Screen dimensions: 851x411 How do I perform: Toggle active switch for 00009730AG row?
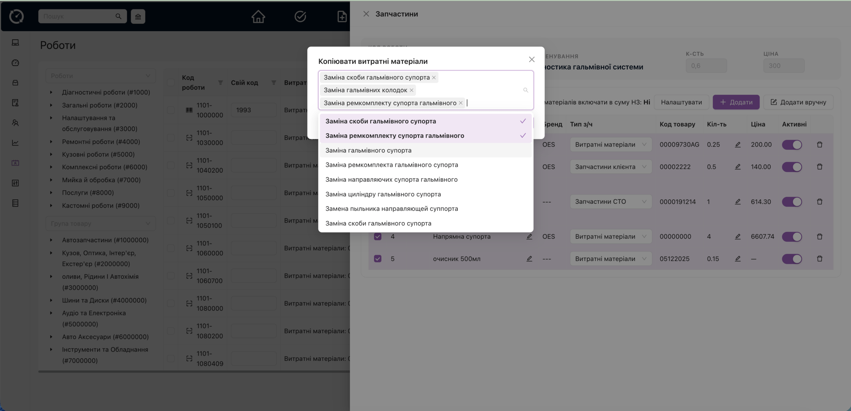(x=792, y=145)
